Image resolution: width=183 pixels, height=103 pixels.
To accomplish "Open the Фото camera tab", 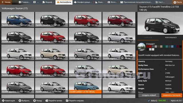I will point(112,2).
